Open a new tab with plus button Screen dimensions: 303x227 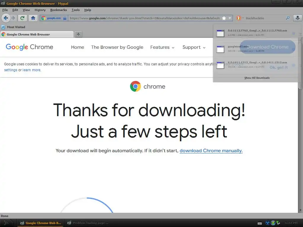(78, 34)
